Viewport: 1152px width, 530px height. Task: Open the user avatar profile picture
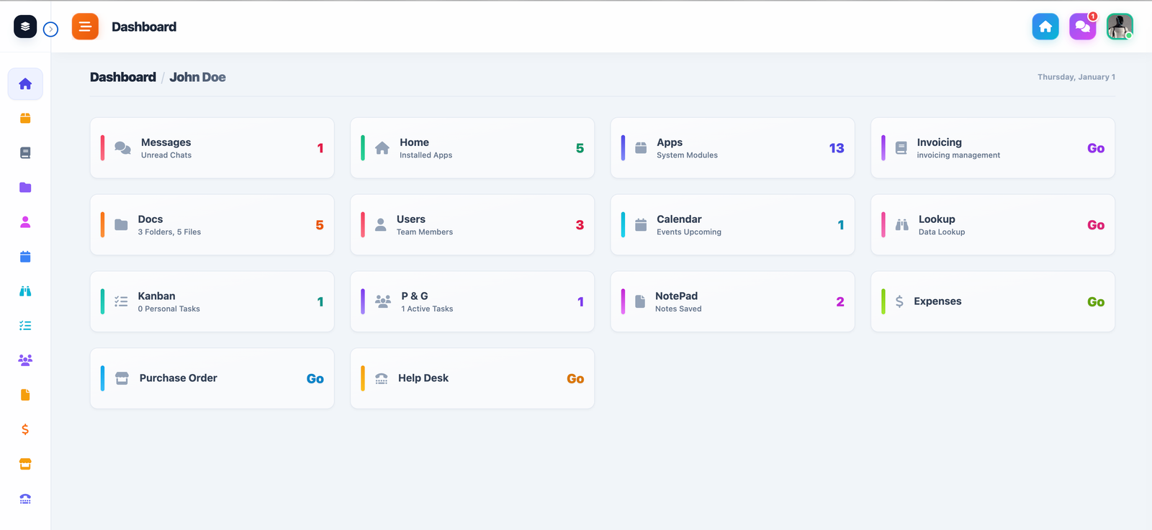(x=1120, y=27)
